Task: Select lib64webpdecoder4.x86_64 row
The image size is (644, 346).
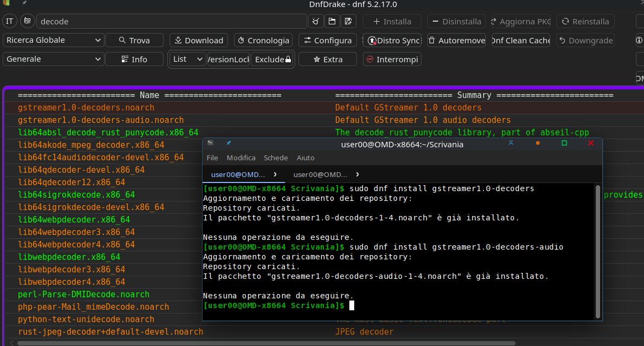Action: tap(76, 245)
